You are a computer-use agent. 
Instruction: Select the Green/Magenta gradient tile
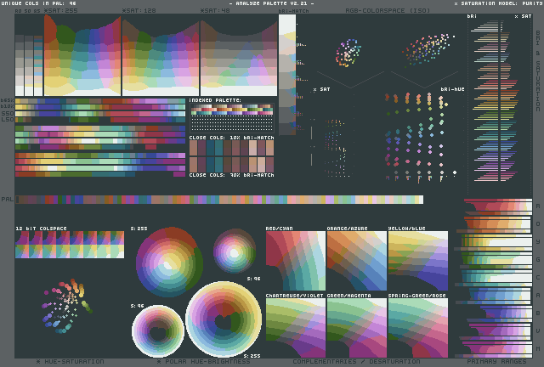point(356,326)
